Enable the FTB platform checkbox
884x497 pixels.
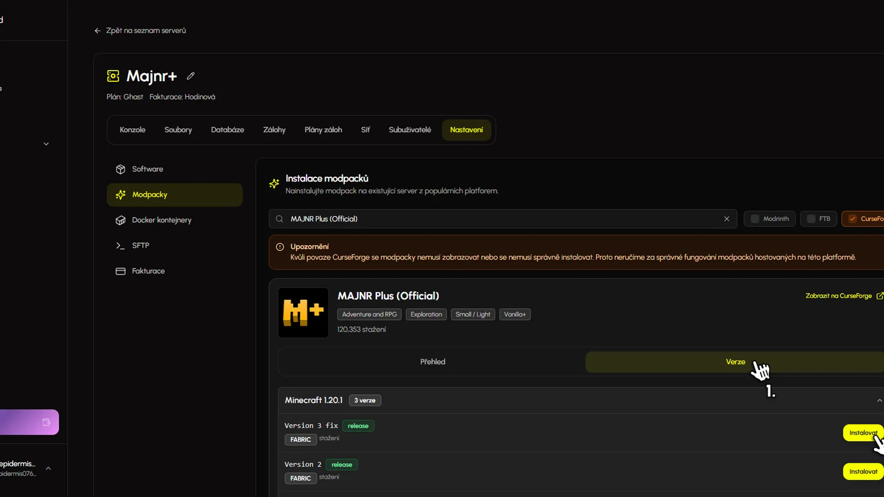pos(810,219)
